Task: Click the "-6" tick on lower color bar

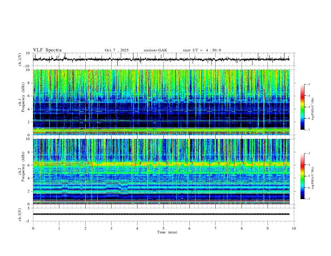Action: (308, 187)
